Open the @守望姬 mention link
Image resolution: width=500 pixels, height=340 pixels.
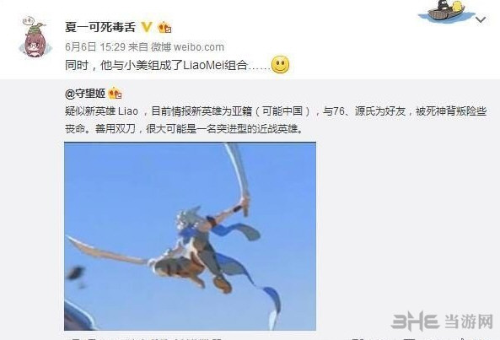click(85, 94)
